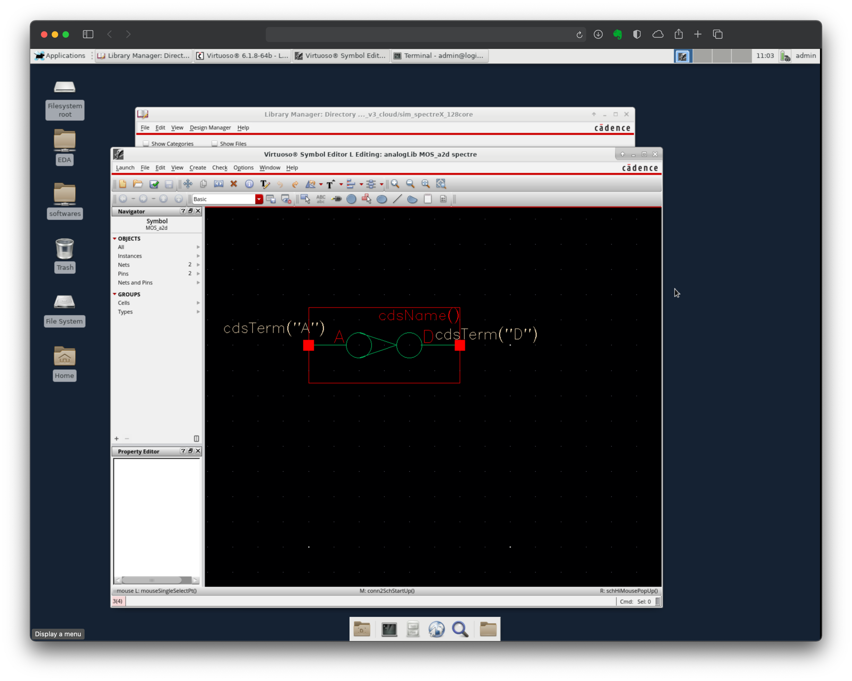Select the Move tool icon

[x=188, y=184]
